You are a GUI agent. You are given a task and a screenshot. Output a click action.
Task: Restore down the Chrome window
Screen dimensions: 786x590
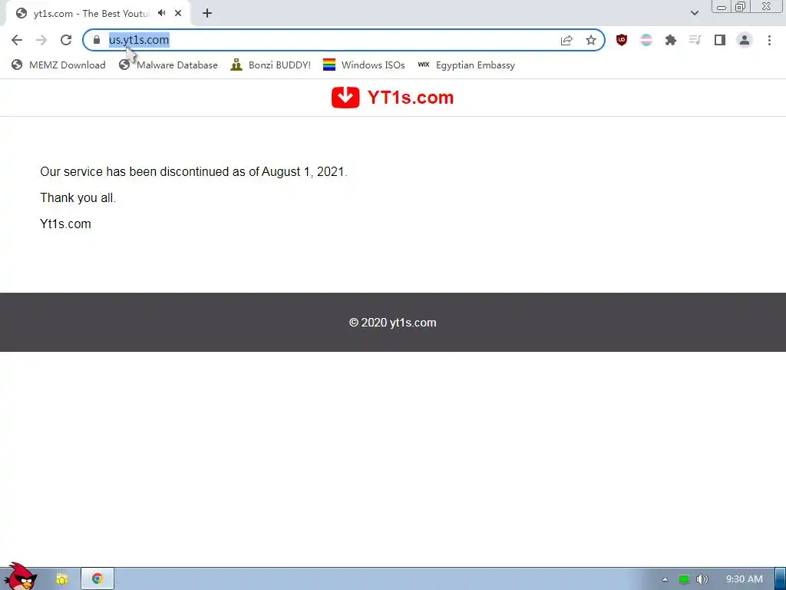[741, 7]
